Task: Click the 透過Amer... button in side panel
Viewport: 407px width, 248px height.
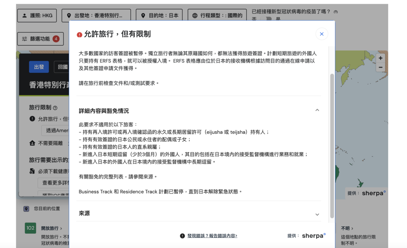Action: 55,130
